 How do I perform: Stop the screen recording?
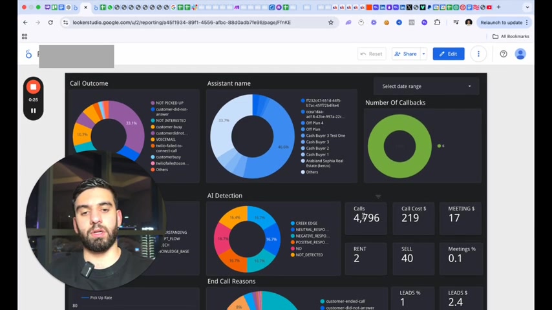(x=33, y=87)
